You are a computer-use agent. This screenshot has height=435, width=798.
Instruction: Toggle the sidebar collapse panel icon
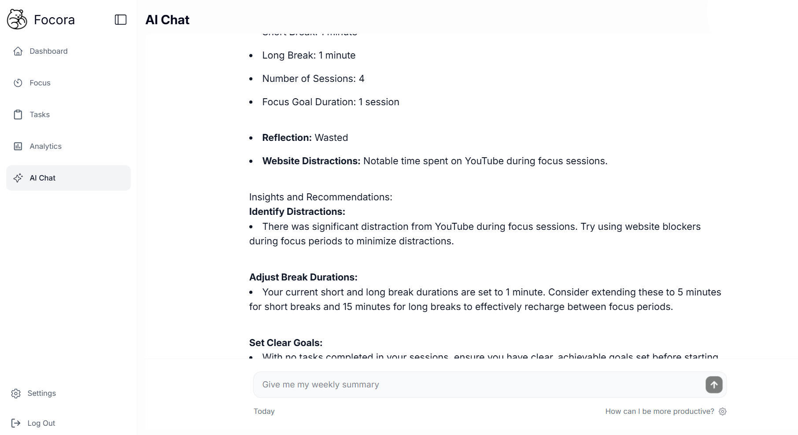(121, 20)
